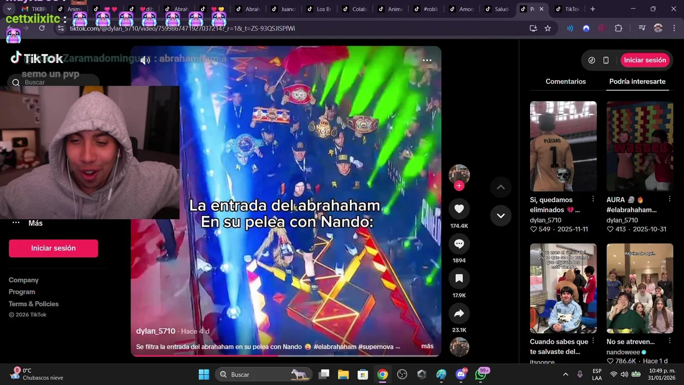Open Discord from taskbar
Image resolution: width=684 pixels, height=385 pixels.
point(461,374)
